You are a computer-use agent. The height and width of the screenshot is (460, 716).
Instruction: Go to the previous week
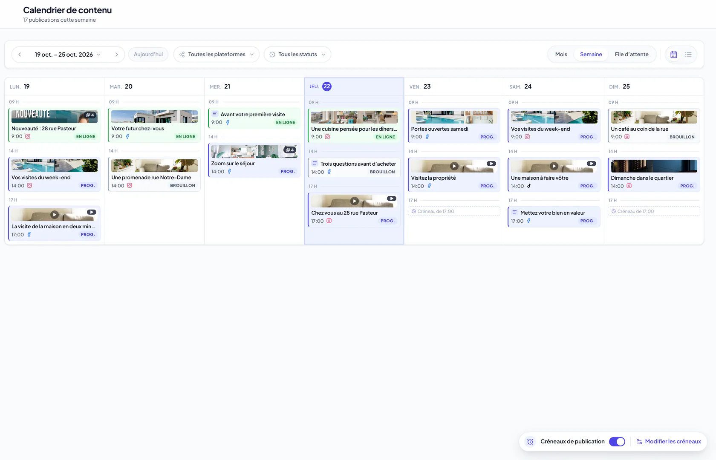(20, 55)
